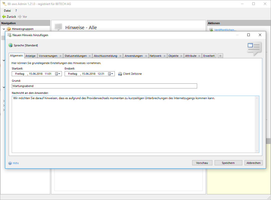Open the Erweitert tab

pyautogui.click(x=209, y=56)
